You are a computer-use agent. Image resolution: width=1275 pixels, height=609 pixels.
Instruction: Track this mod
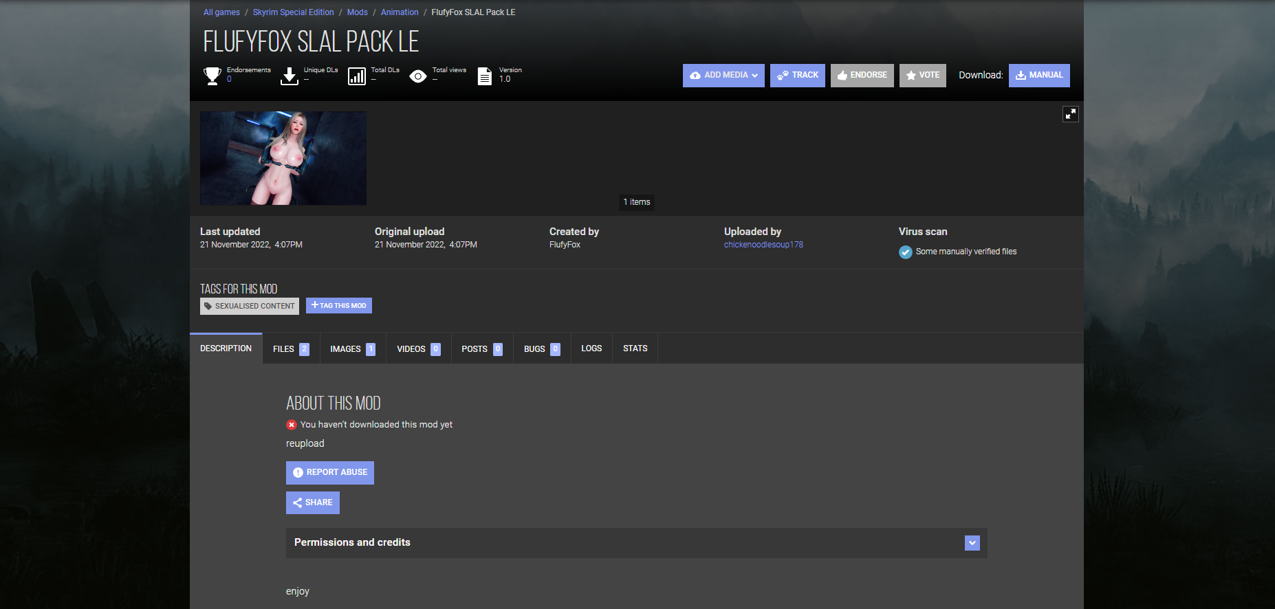(x=798, y=76)
